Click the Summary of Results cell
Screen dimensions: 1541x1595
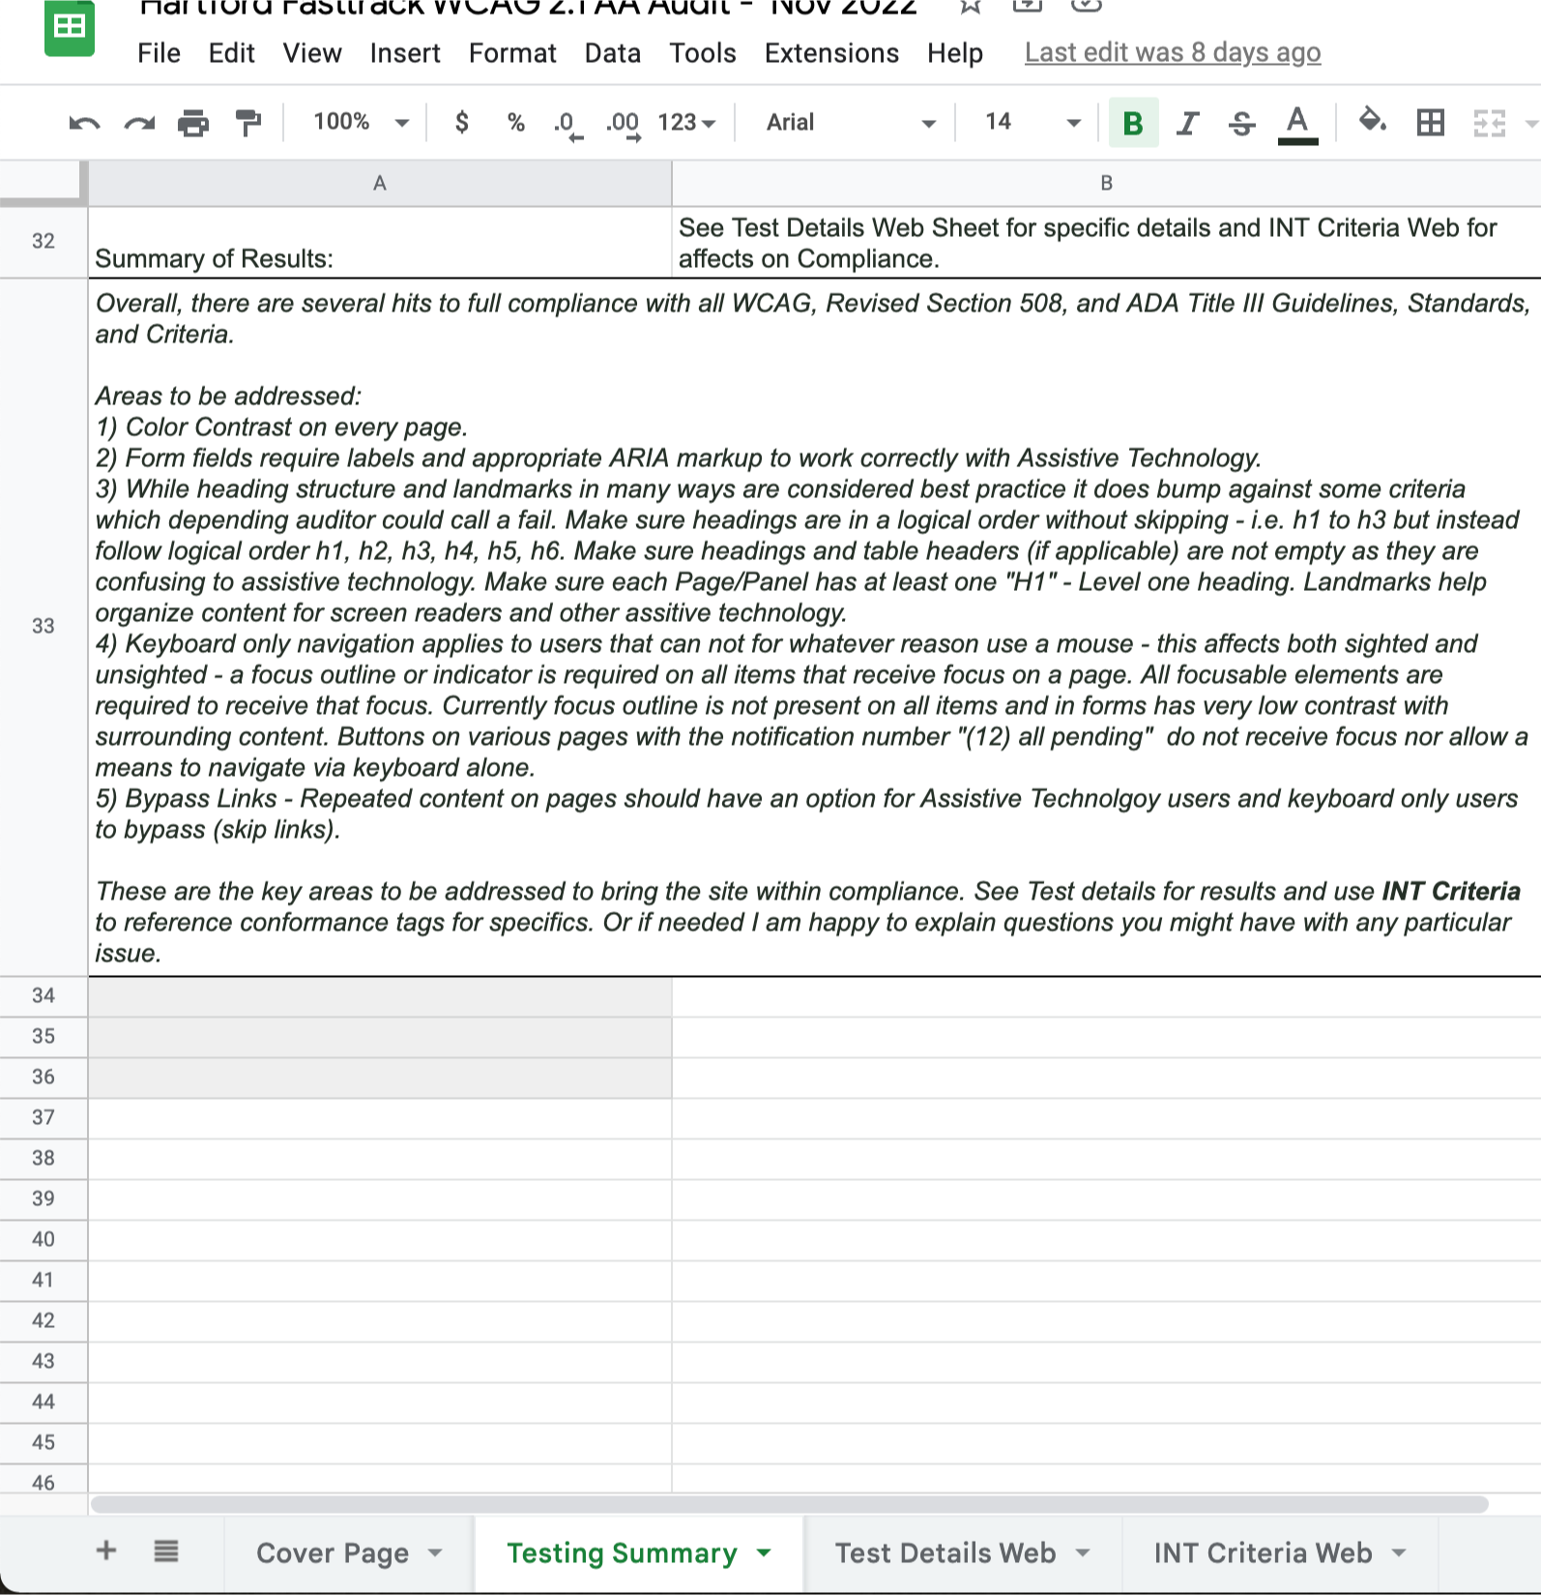tap(380, 243)
